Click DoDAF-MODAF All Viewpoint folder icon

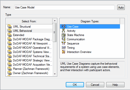pos(9,43)
